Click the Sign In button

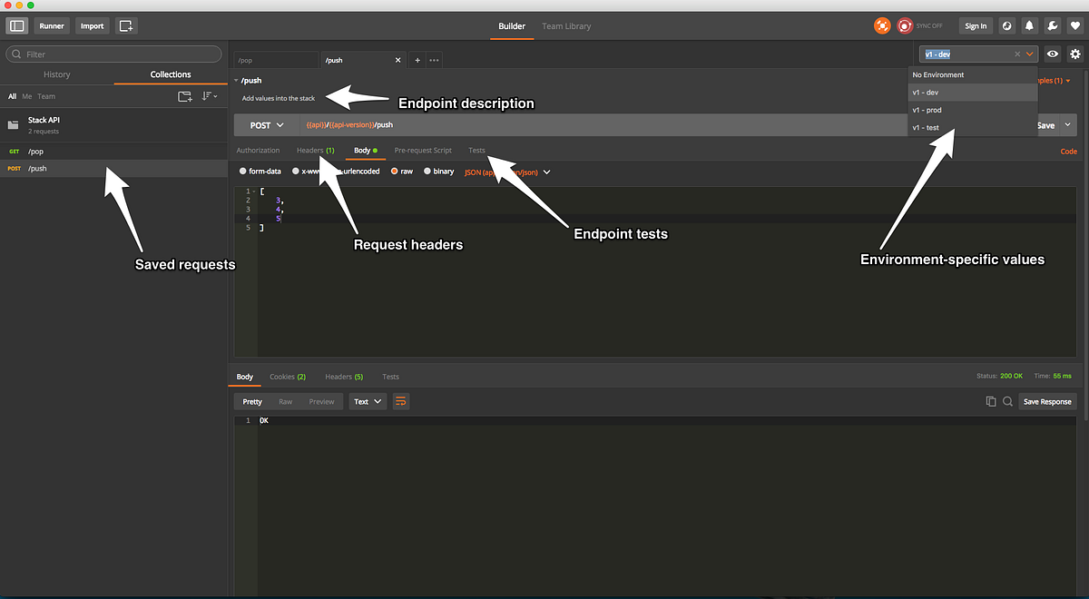coord(976,25)
